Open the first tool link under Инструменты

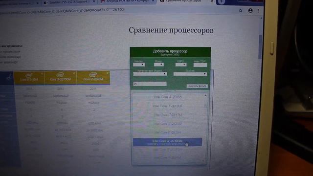click(10, 51)
